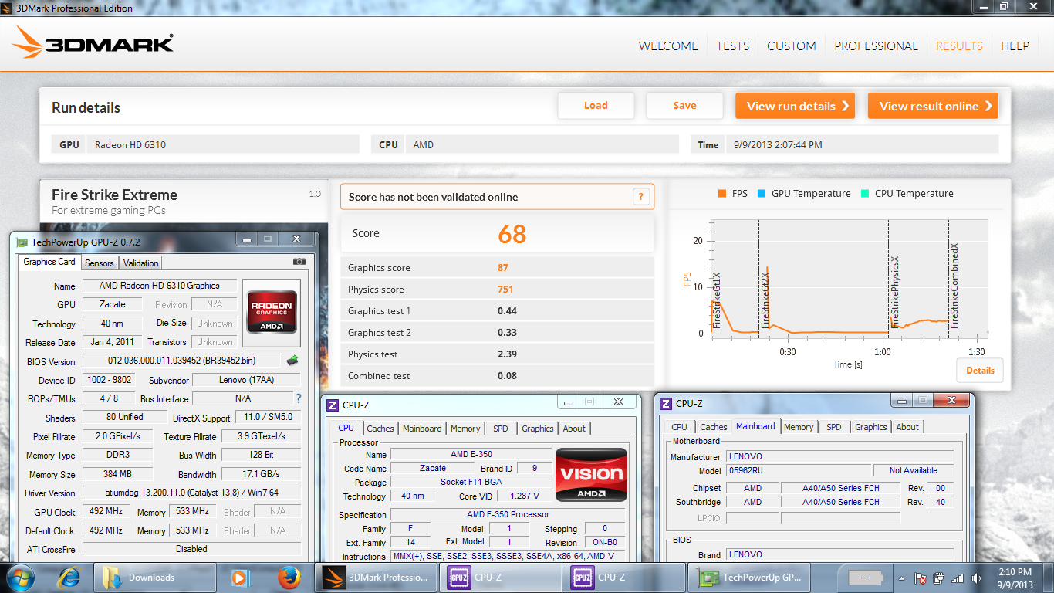Toggle the FPS legend series
The height and width of the screenshot is (593, 1054).
coord(732,194)
